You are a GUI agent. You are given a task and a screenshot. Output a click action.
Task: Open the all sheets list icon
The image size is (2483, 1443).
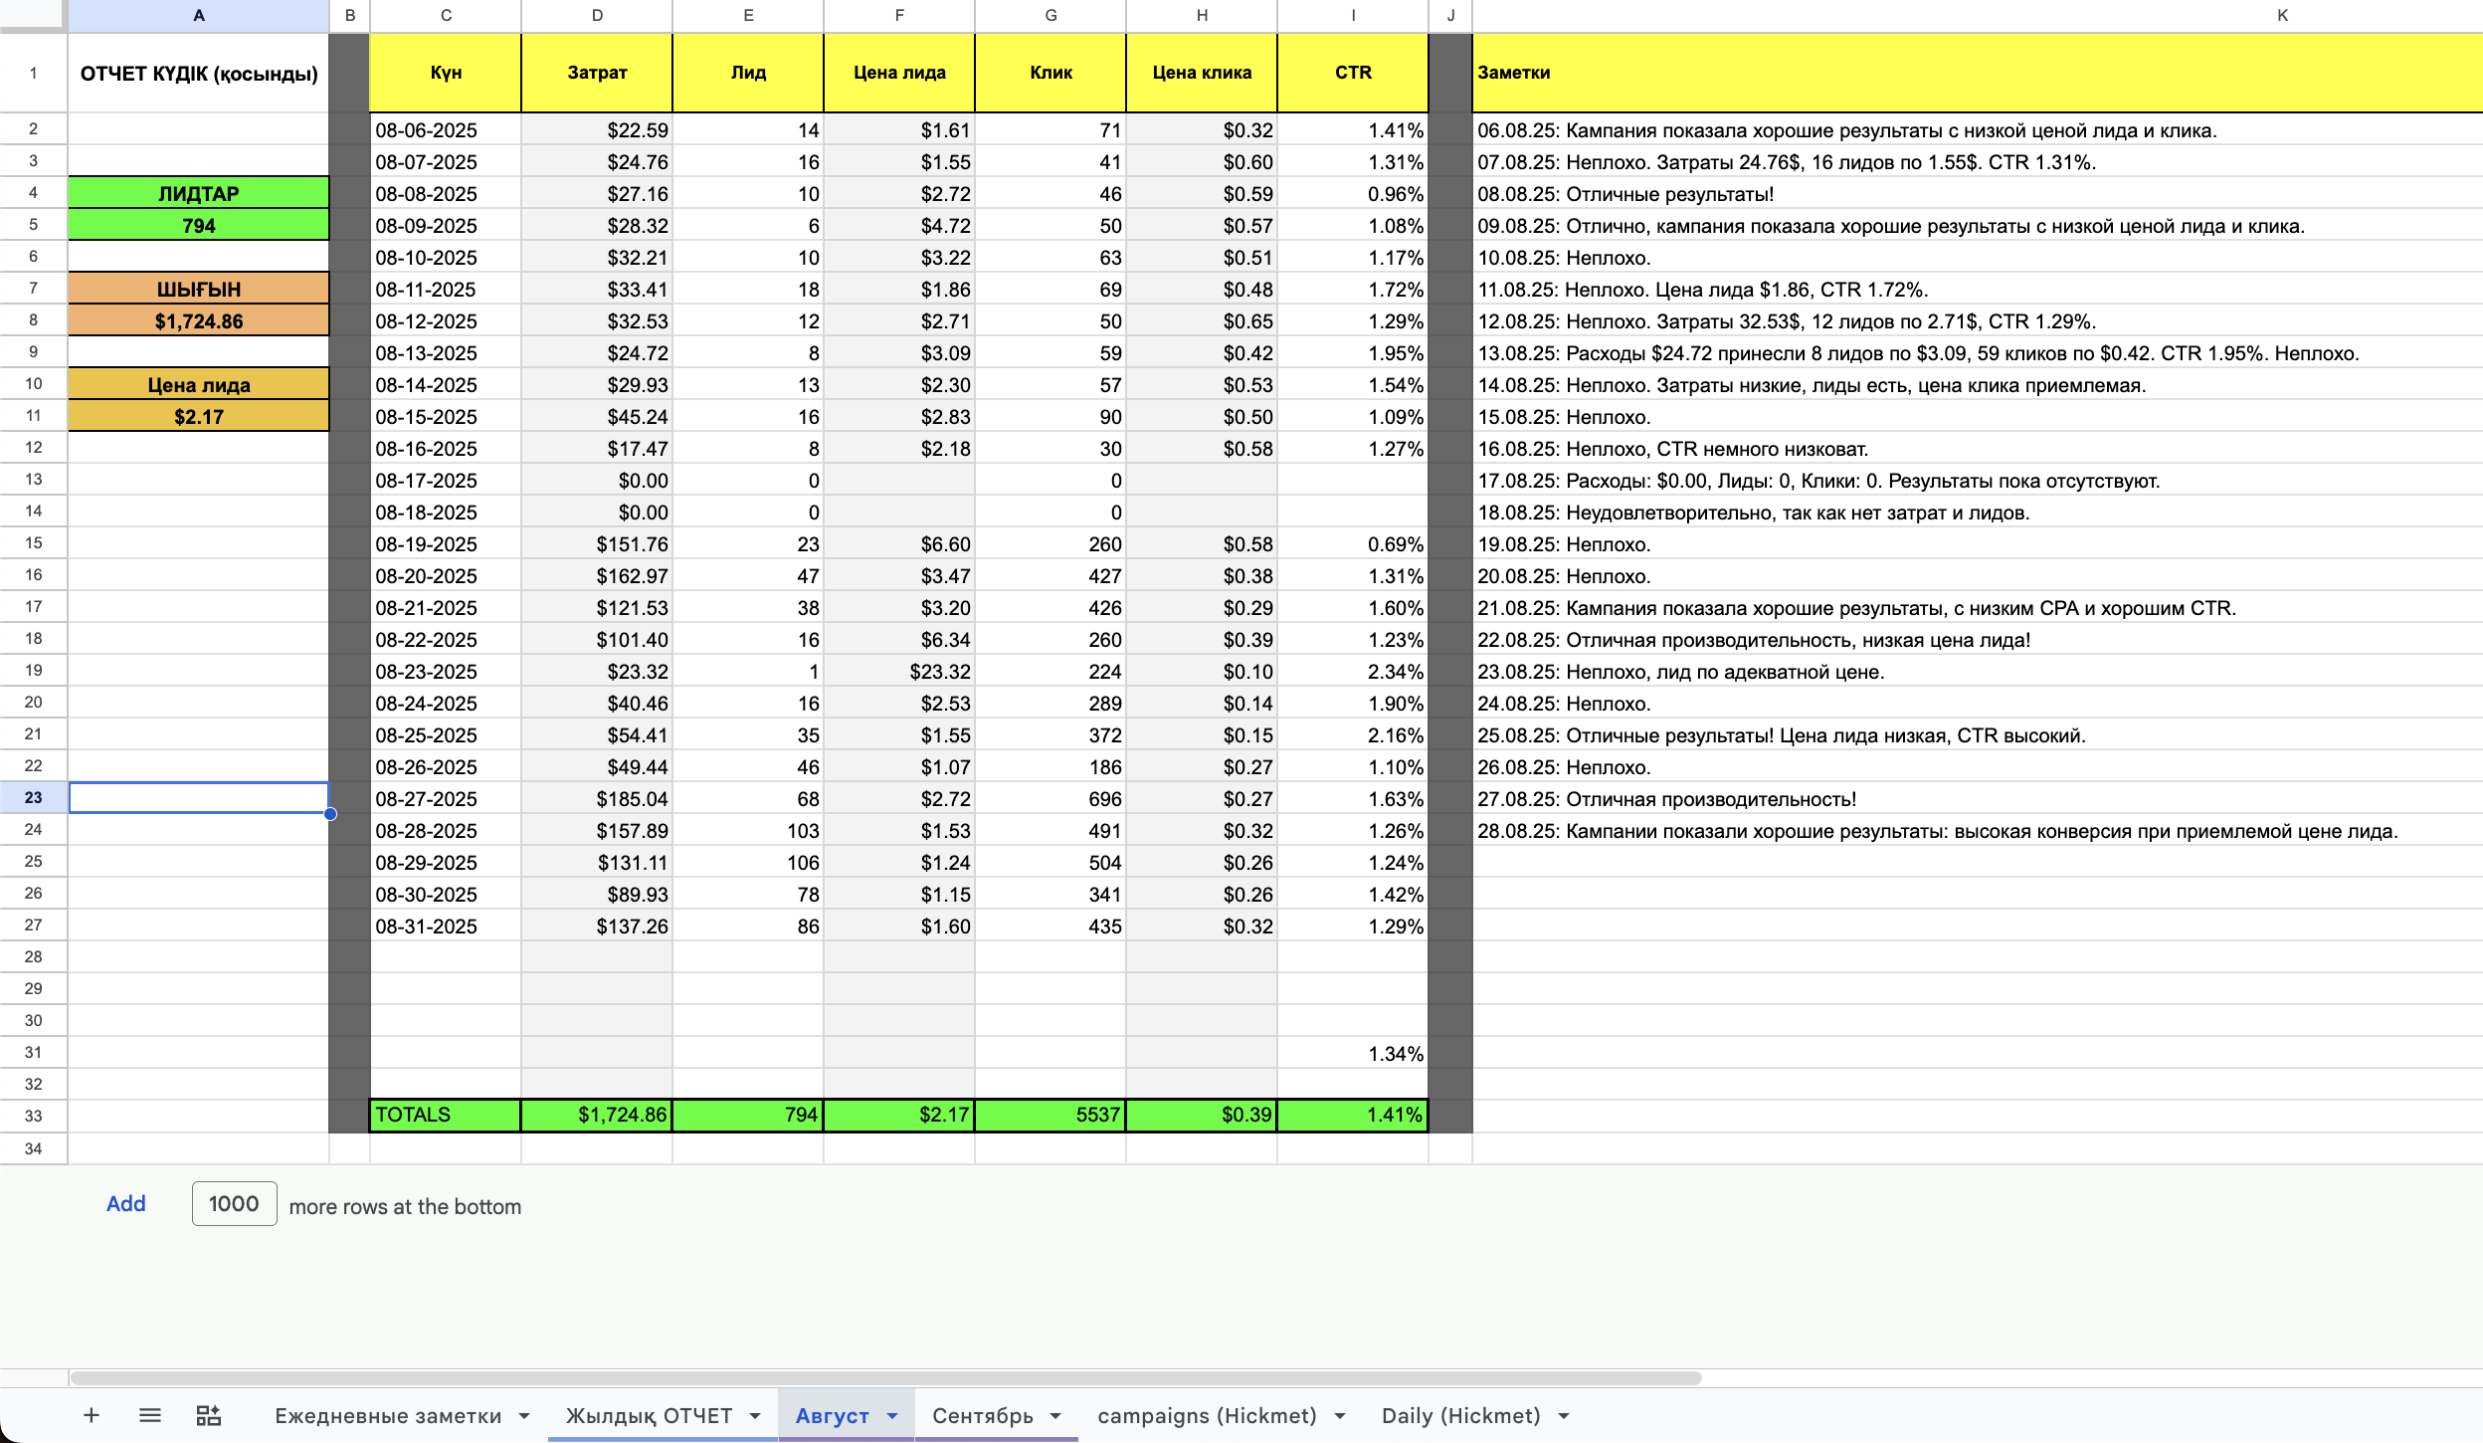tap(150, 1415)
